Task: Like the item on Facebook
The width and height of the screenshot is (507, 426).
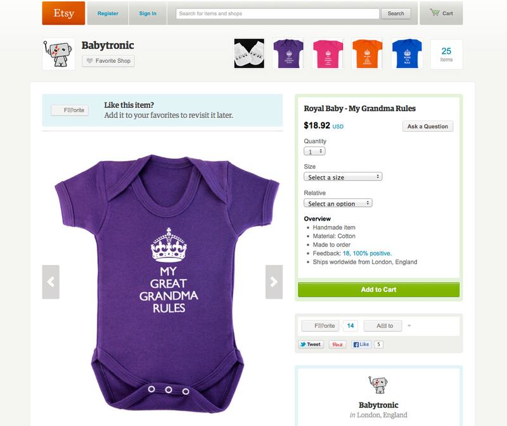Action: click(361, 344)
